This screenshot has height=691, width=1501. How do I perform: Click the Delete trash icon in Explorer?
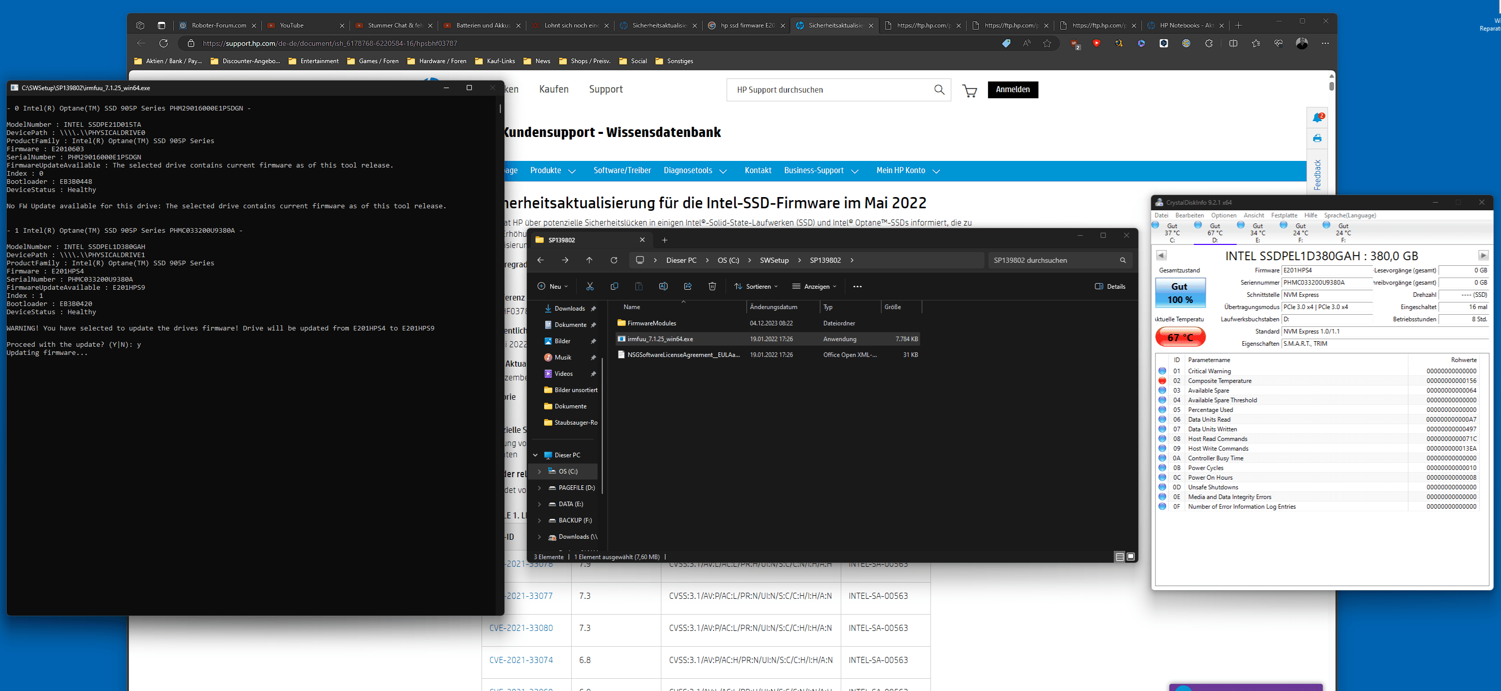click(712, 286)
